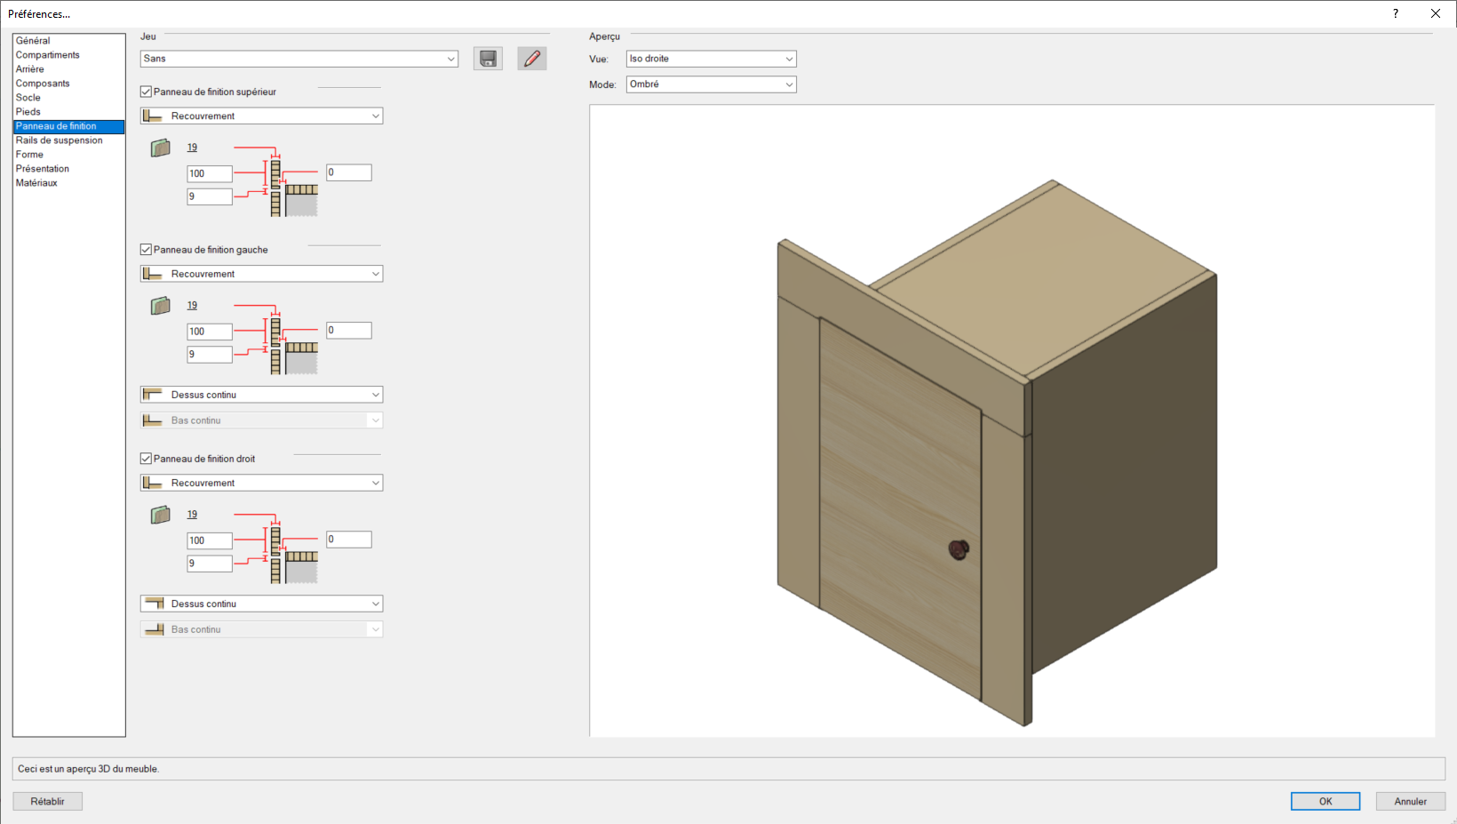Click thickness value 19 under Panneau de finition droit
The image size is (1457, 824).
tap(192, 515)
